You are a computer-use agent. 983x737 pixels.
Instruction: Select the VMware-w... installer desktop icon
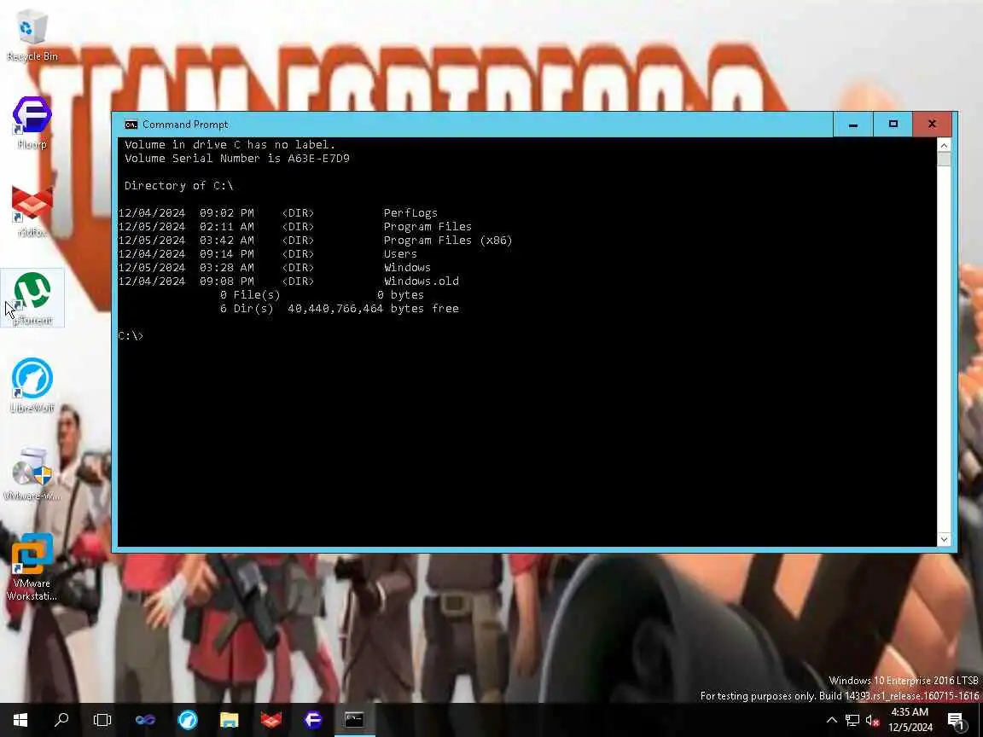pos(32,473)
